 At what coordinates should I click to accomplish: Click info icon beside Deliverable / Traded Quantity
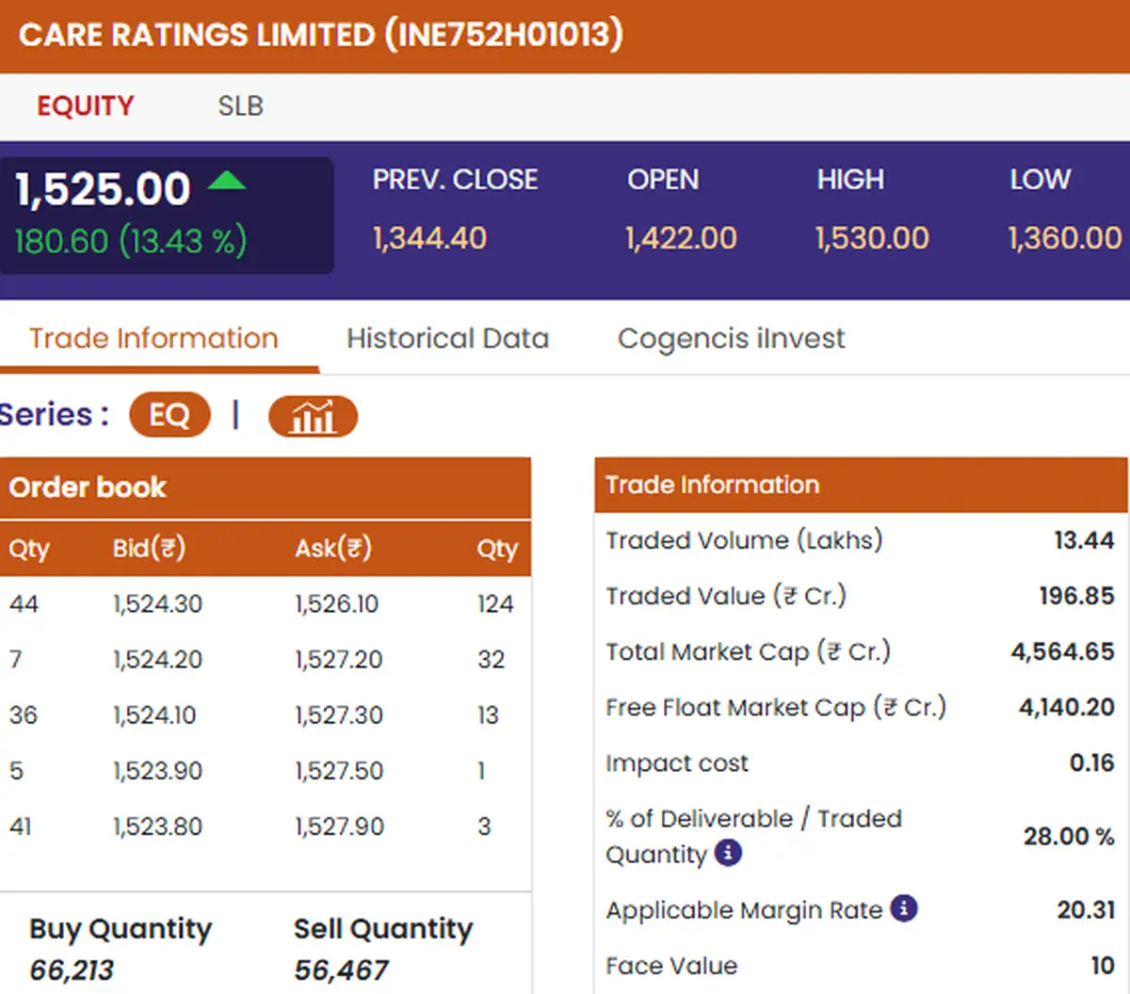pyautogui.click(x=728, y=853)
